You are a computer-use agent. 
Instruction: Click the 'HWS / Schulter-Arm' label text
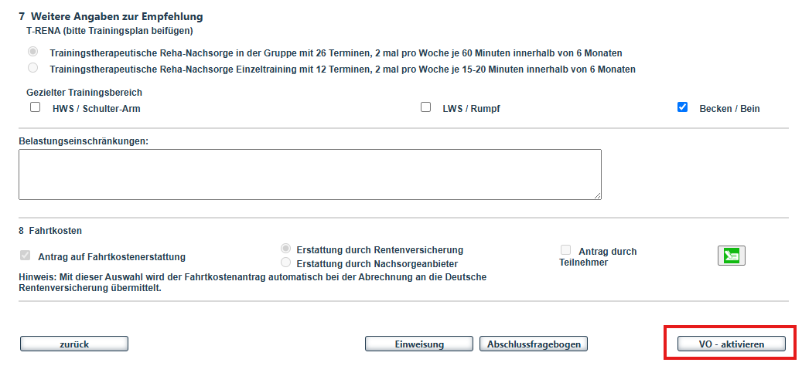click(97, 109)
